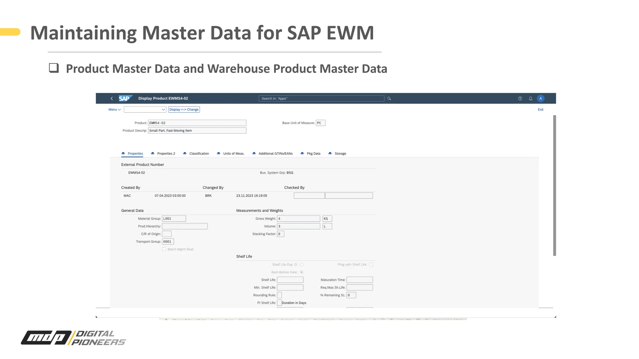Switch to the Additional GTINs/EANs tab
Screen dimensions: 639x359
click(276, 154)
